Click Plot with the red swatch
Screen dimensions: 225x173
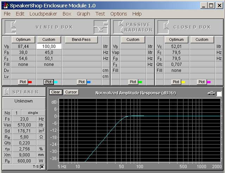[x=23, y=82]
